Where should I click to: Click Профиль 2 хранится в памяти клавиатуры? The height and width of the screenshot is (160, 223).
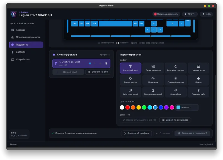tap(76, 133)
